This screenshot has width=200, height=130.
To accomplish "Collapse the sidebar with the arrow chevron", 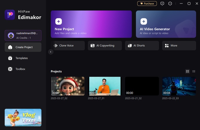I will pyautogui.click(x=51, y=52).
